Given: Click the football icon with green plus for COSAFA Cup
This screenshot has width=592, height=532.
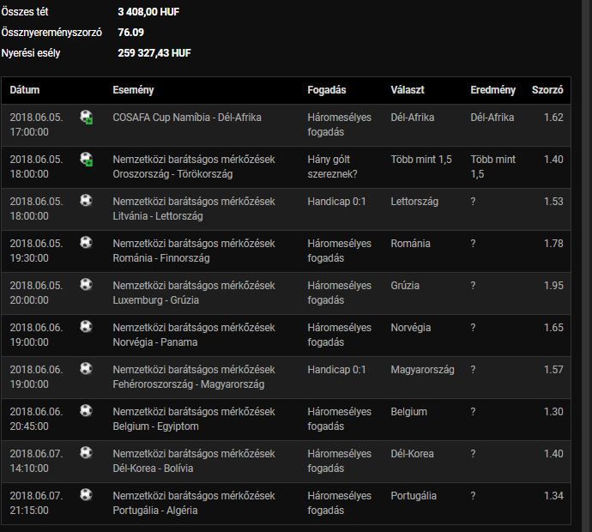Looking at the screenshot, I should point(87,117).
